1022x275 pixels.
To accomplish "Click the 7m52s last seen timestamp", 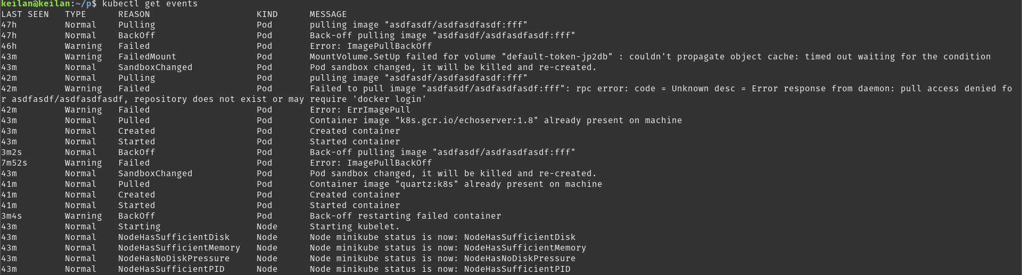I will (14, 163).
